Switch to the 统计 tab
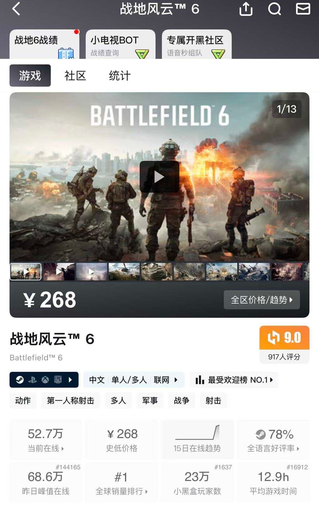The image size is (319, 507). point(120,76)
